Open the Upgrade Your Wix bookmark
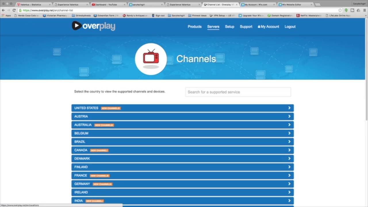 [251, 16]
